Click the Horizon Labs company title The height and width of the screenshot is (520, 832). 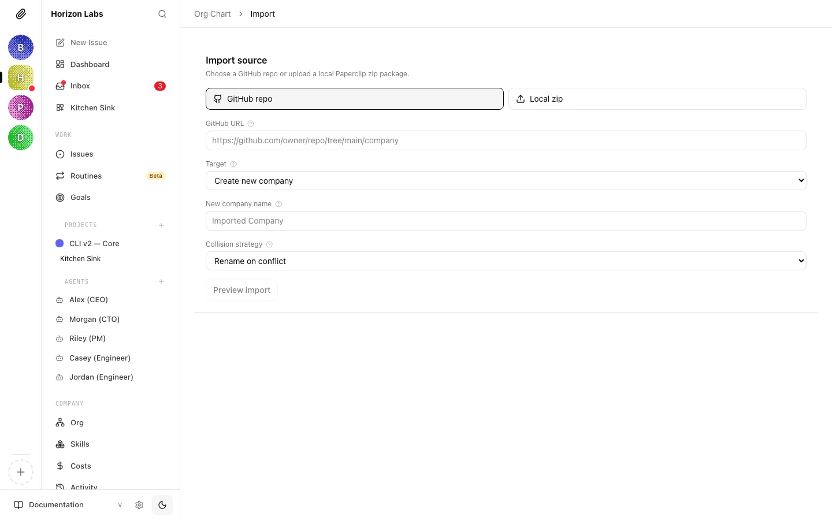77,14
